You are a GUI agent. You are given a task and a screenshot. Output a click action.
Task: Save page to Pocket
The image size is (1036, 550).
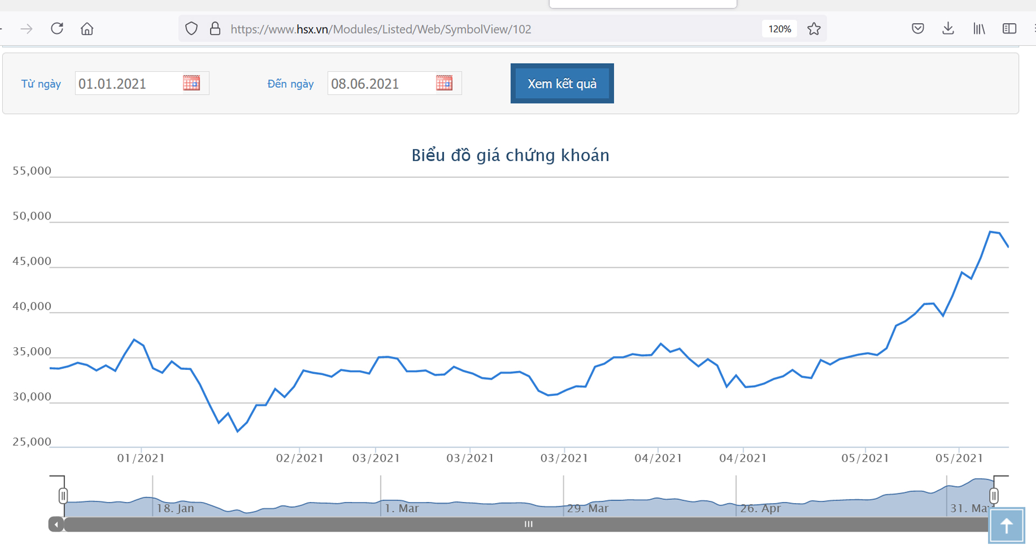coord(917,29)
